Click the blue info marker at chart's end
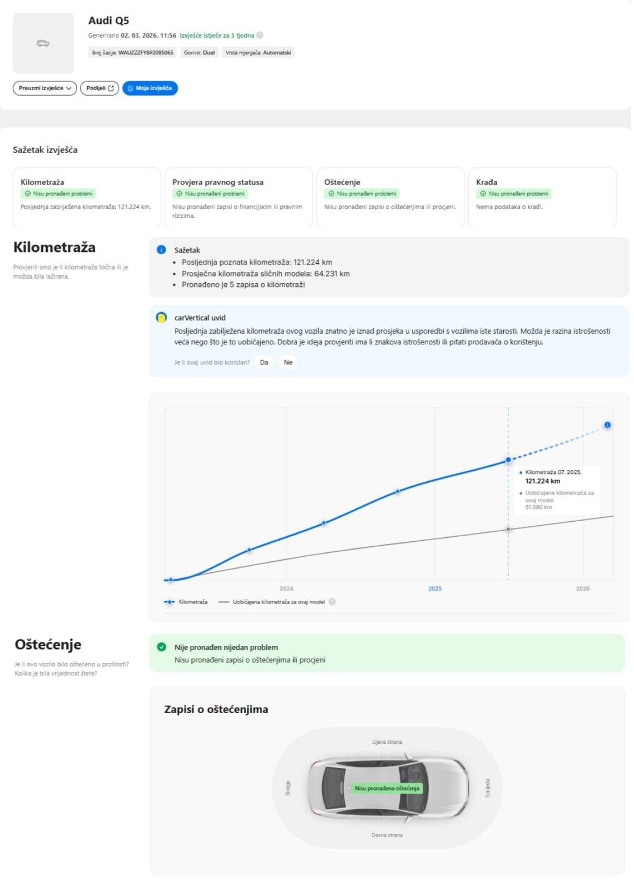Viewport: 634px width, 890px height. tap(607, 425)
